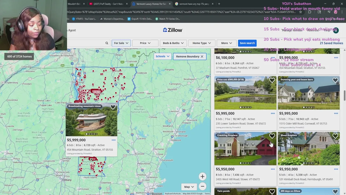The width and height of the screenshot is (346, 195).
Task: Open more options for 531 Kimball Dock Road
Action: (x=336, y=169)
